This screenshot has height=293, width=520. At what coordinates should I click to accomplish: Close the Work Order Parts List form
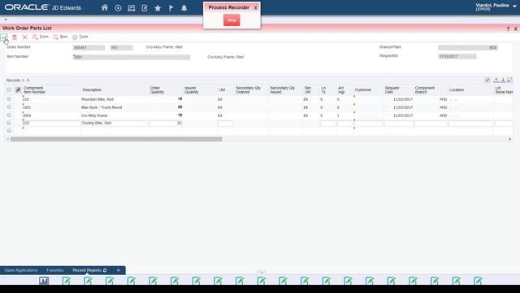516,29
